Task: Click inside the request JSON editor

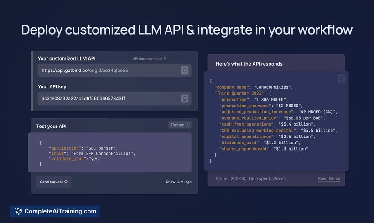Action: coord(110,152)
